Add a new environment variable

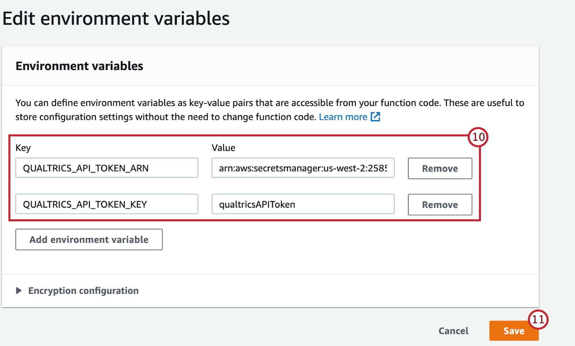point(89,239)
